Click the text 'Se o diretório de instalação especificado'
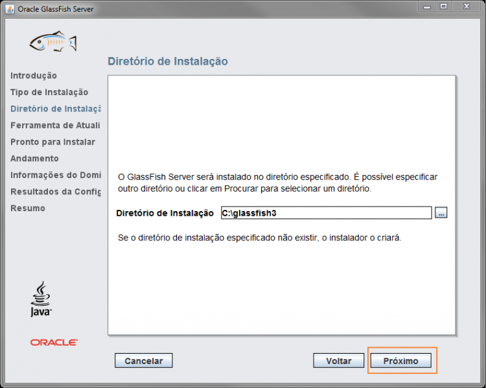 196,238
